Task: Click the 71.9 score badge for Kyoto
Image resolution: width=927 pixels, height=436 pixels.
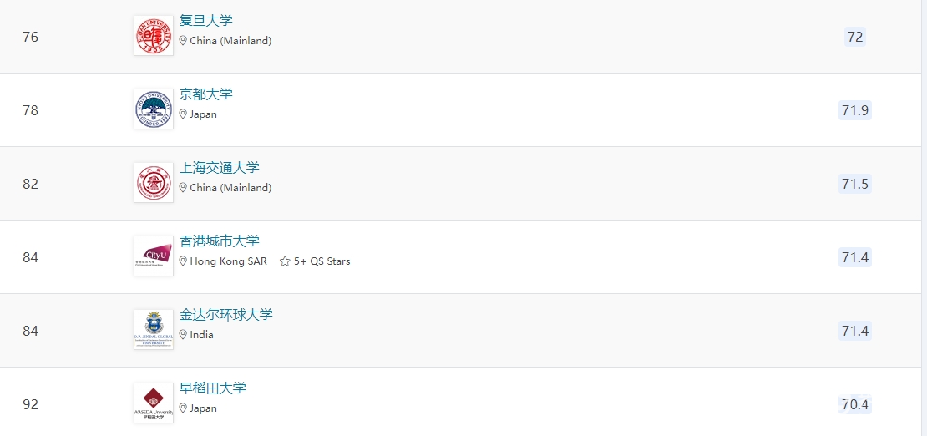Action: [855, 110]
